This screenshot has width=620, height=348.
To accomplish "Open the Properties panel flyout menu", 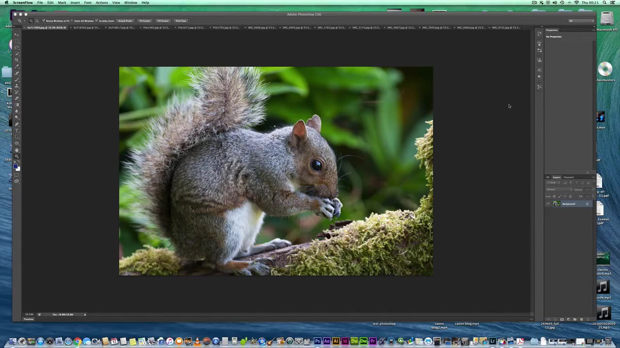I will (x=593, y=30).
